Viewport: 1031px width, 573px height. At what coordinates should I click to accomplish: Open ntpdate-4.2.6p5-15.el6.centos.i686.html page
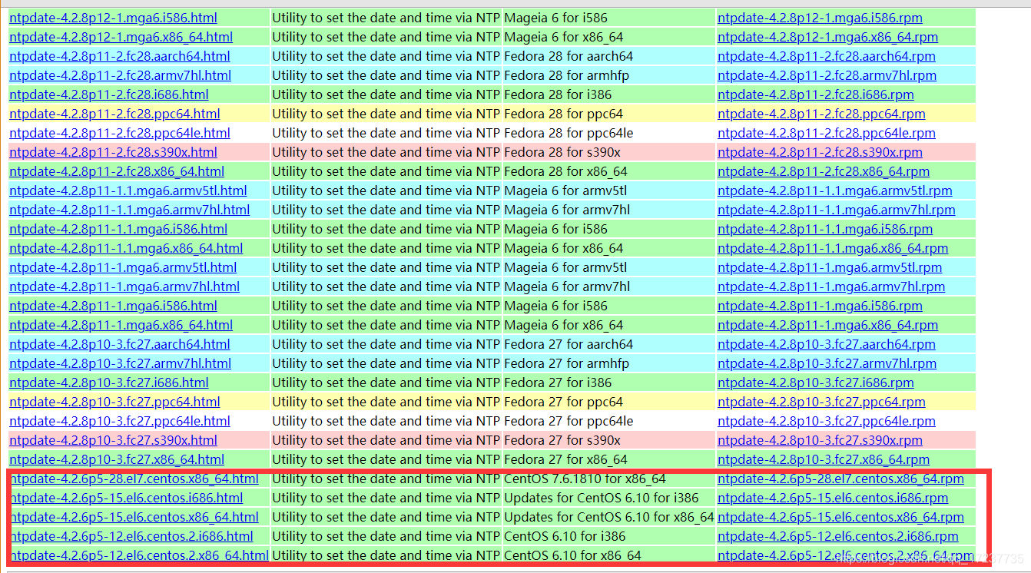pos(126,498)
